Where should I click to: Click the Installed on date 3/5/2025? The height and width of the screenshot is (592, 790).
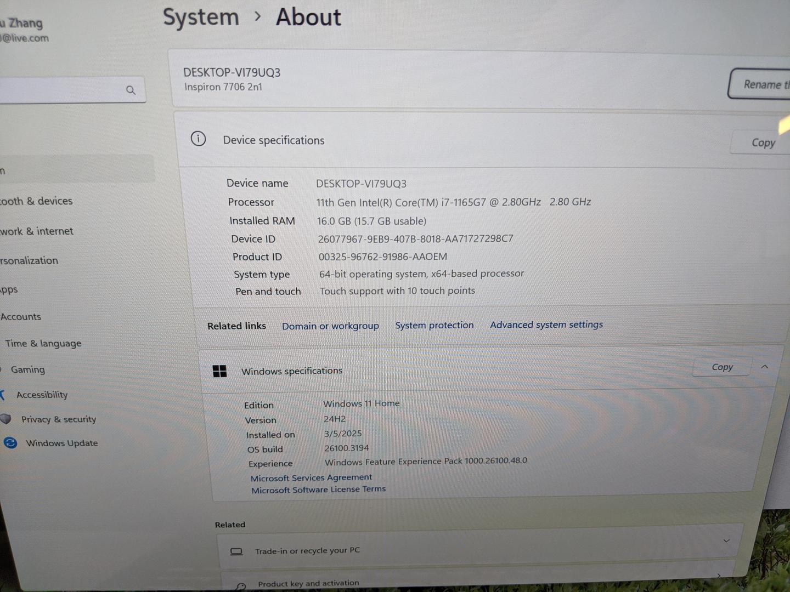[342, 433]
